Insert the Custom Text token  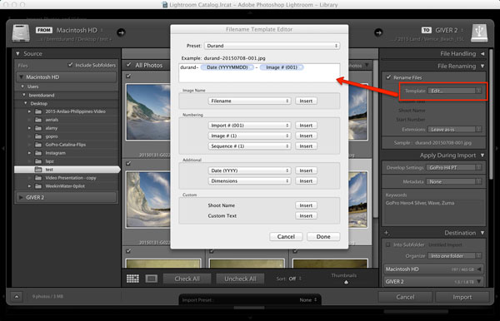(x=306, y=215)
